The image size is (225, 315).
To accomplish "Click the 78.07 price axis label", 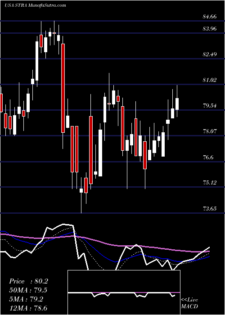I will pyautogui.click(x=210, y=131).
